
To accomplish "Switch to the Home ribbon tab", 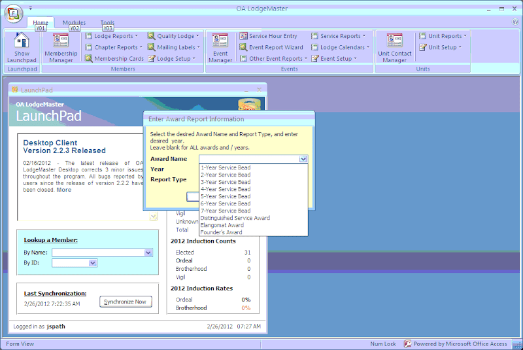I will point(41,23).
